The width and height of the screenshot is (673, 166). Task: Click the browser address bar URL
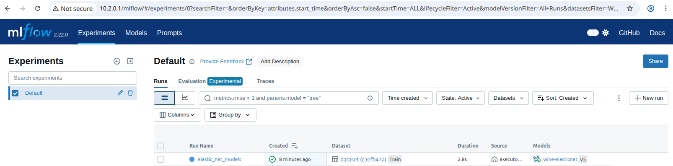359,8
